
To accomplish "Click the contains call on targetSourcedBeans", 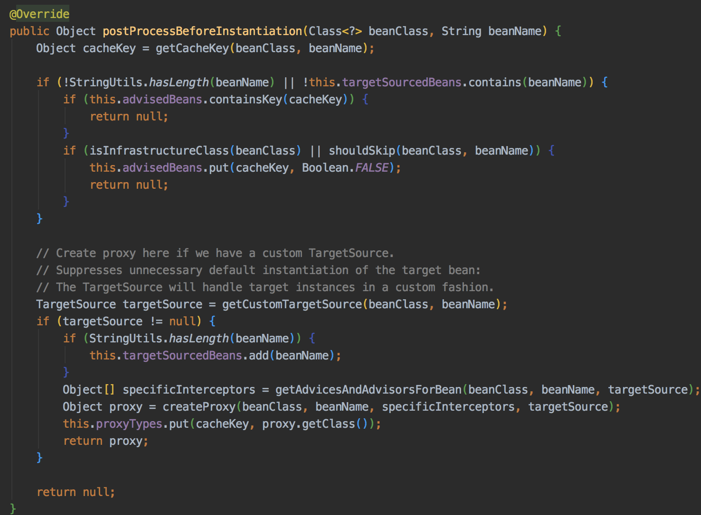I will 495,83.
